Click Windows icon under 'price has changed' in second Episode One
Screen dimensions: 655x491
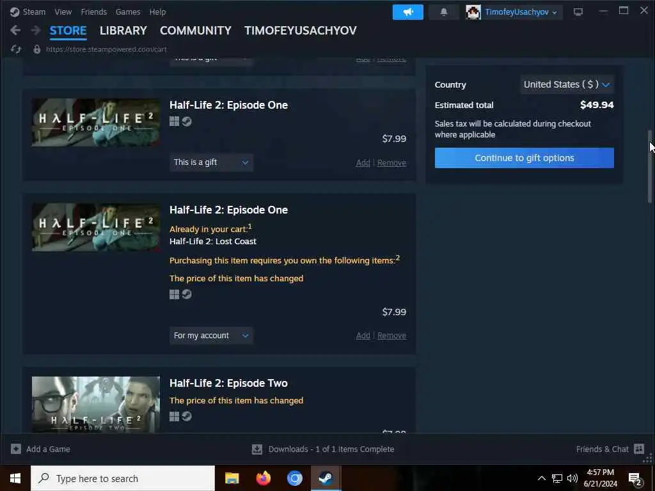(174, 294)
